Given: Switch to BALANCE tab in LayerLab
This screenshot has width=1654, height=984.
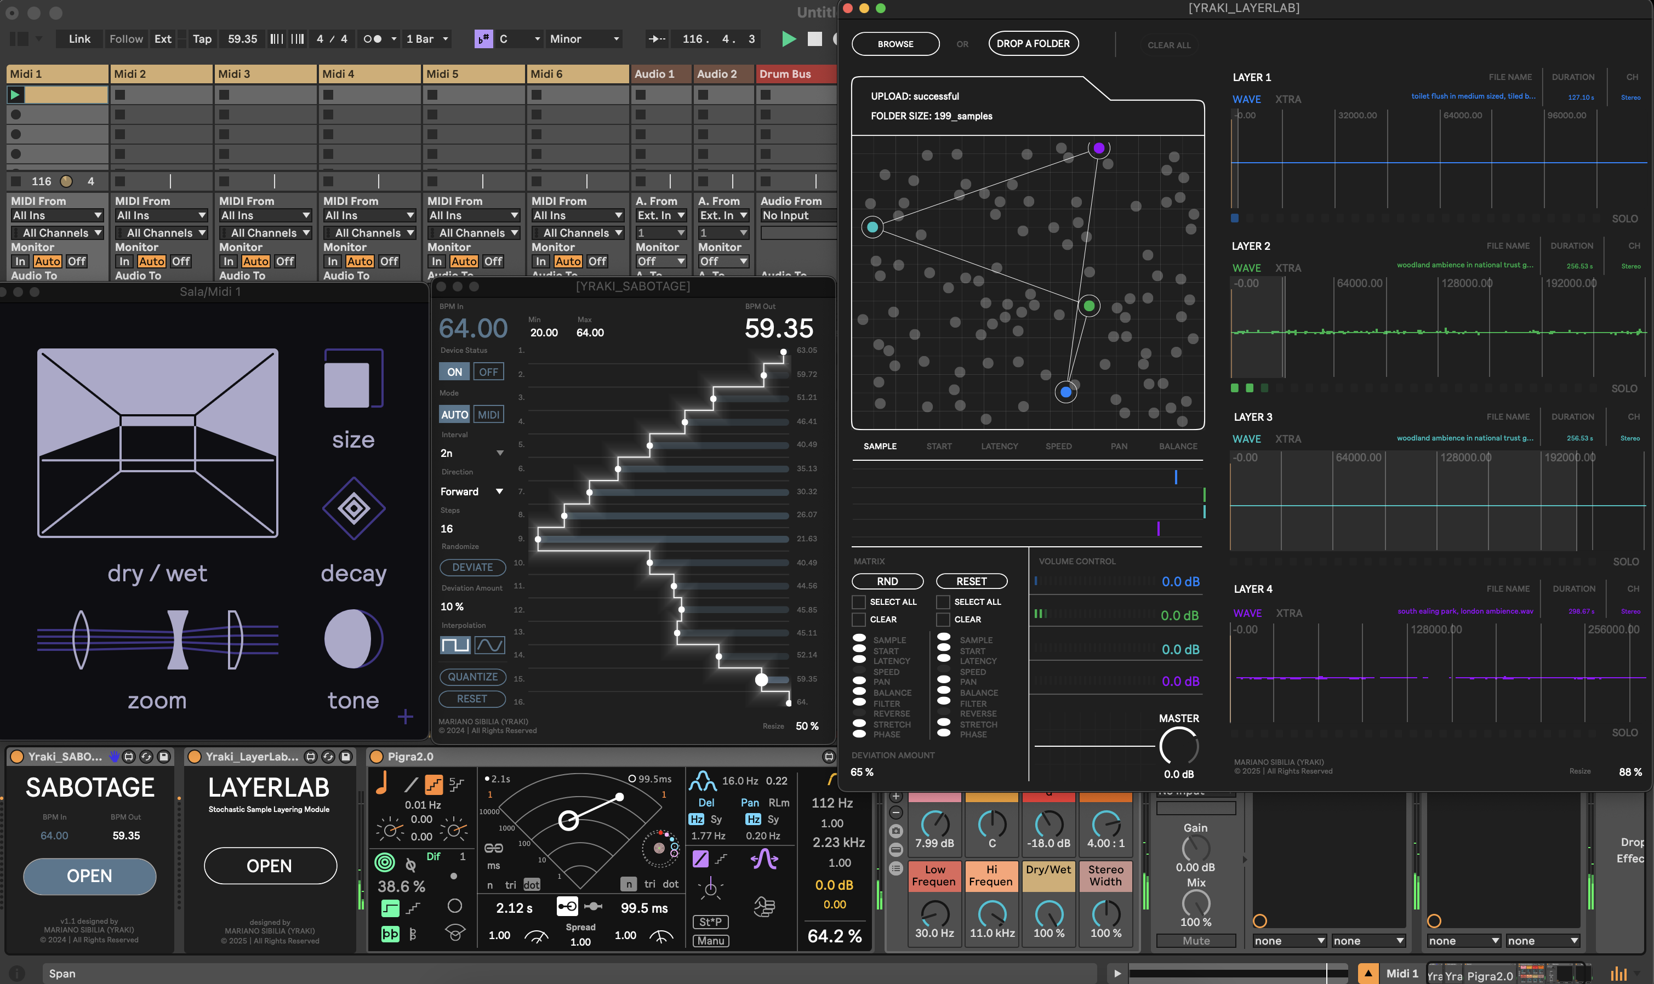Looking at the screenshot, I should point(1178,446).
